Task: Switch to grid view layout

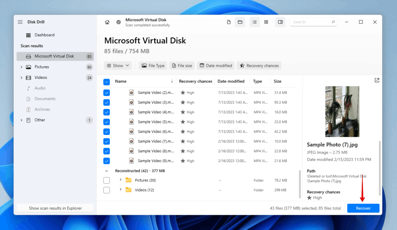Action: click(266, 22)
